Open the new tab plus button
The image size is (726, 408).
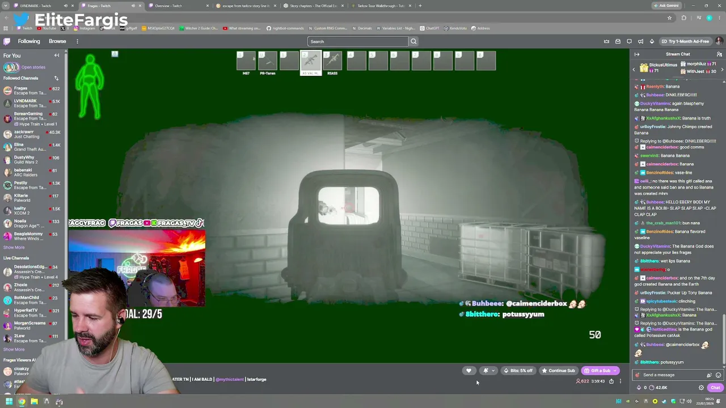pos(420,6)
